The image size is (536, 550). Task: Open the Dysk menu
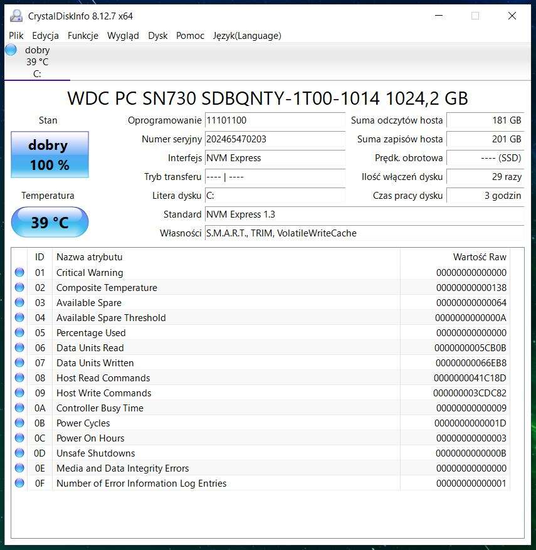[x=157, y=36]
